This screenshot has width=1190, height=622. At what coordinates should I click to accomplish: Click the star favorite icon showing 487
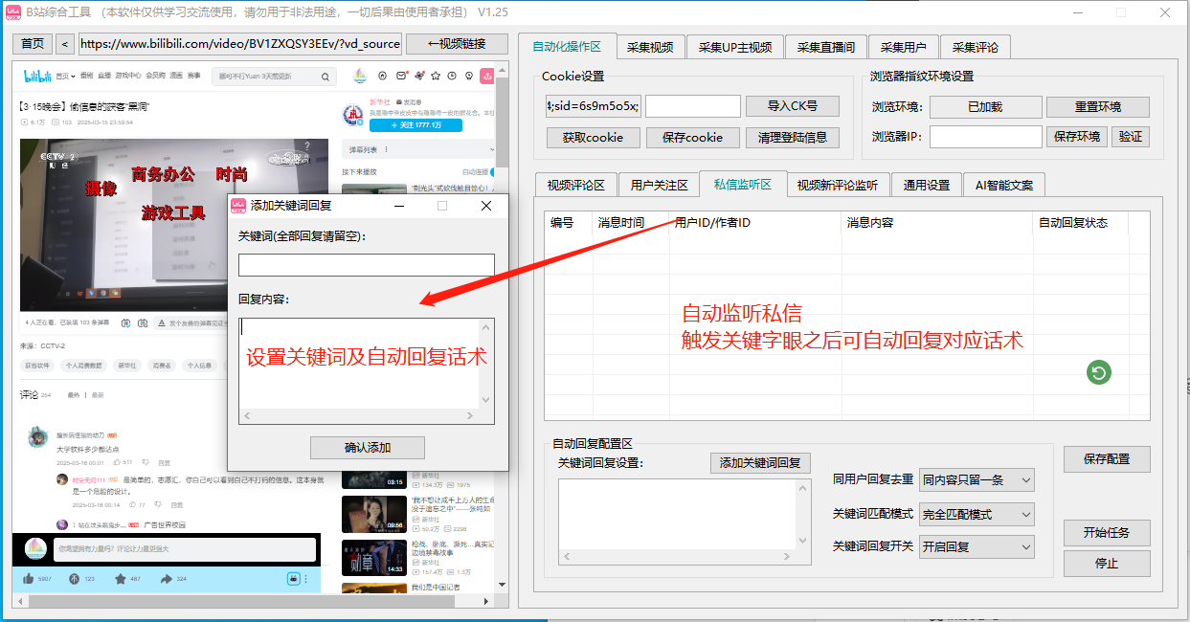click(122, 578)
